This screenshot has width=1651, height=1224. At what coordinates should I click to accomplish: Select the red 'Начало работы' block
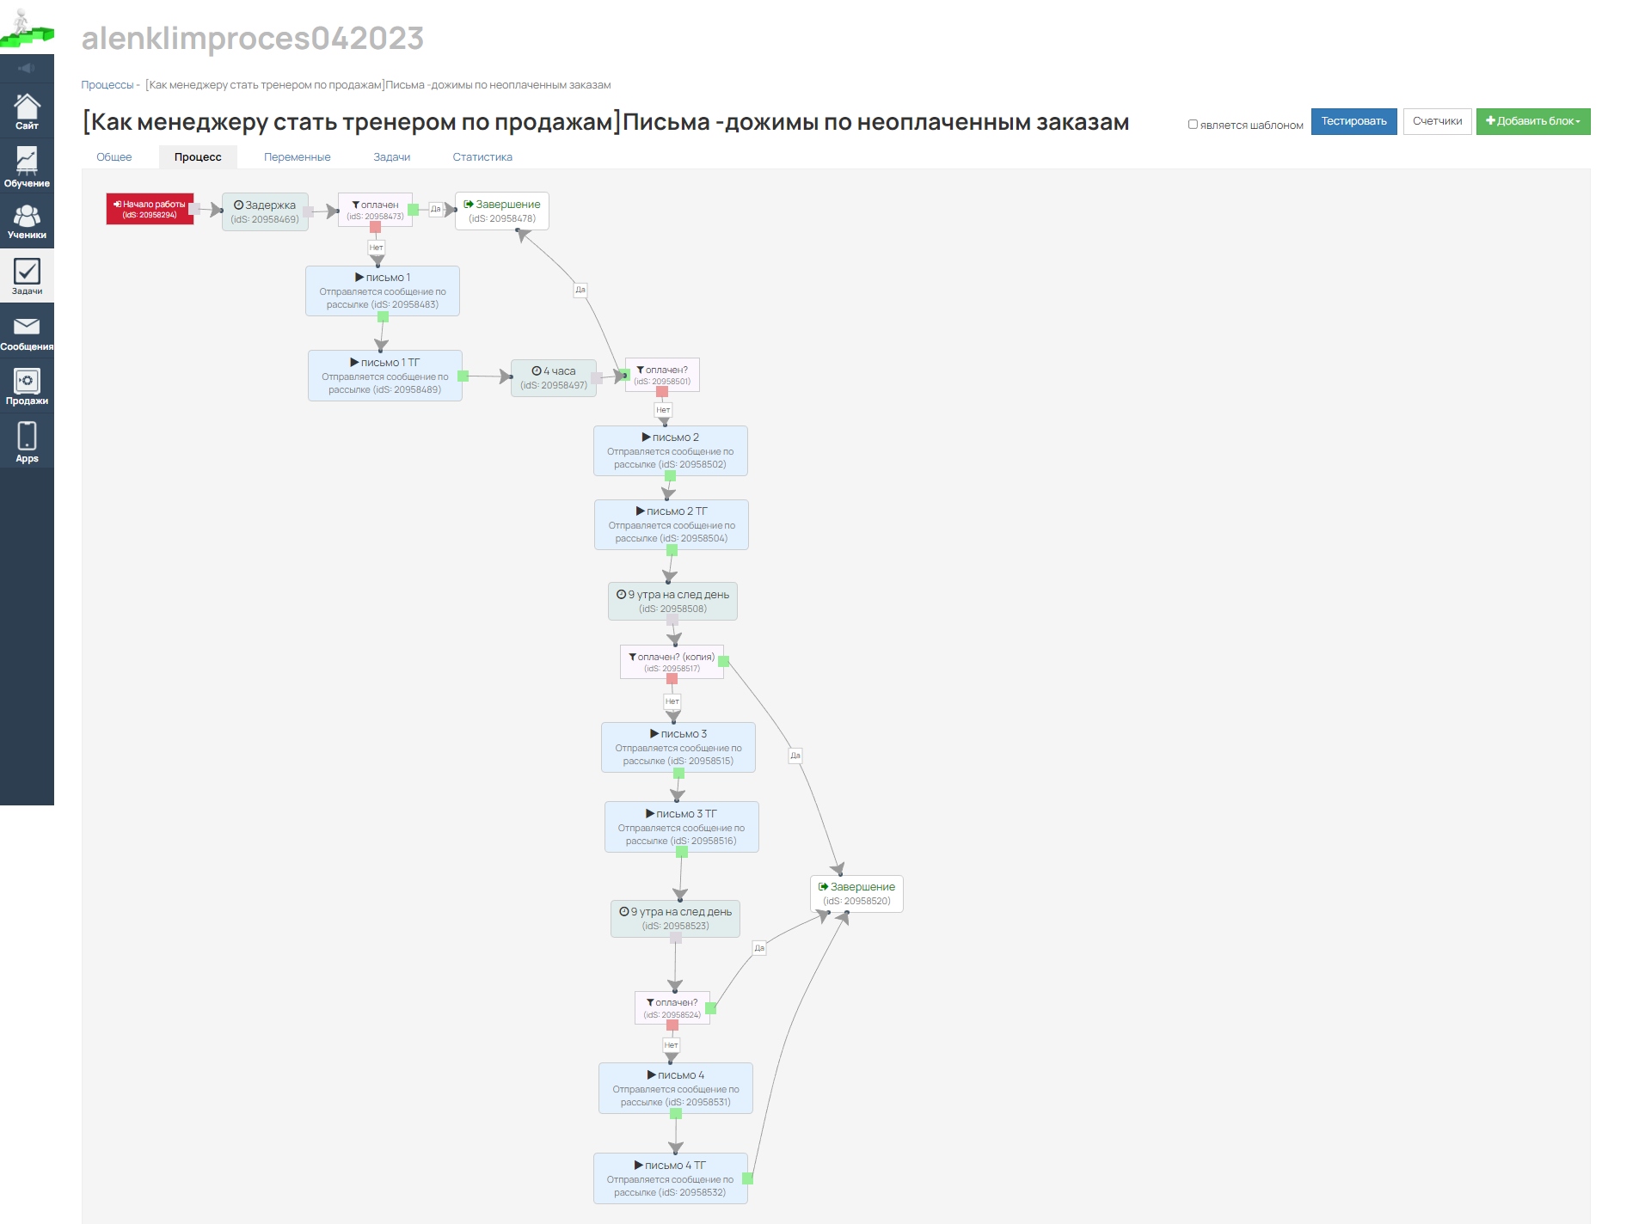point(150,209)
